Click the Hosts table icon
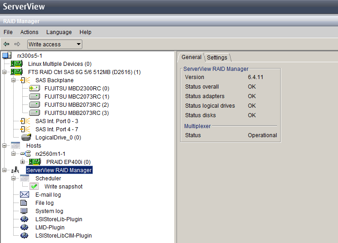Image resolution: width=338 pixels, height=243 pixels. pyautogui.click(x=15, y=145)
